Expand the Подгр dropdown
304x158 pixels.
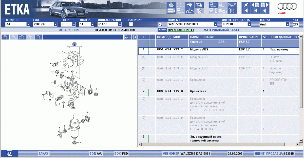(92, 24)
